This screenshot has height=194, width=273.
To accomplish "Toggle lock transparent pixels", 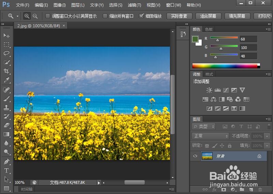I will tap(207, 146).
